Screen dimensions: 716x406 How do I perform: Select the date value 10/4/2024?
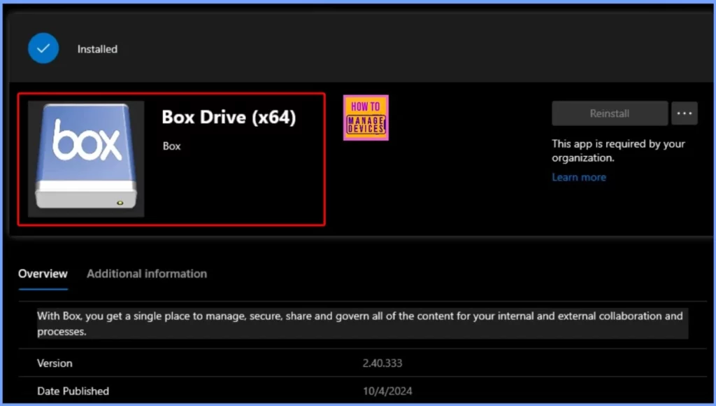click(387, 391)
